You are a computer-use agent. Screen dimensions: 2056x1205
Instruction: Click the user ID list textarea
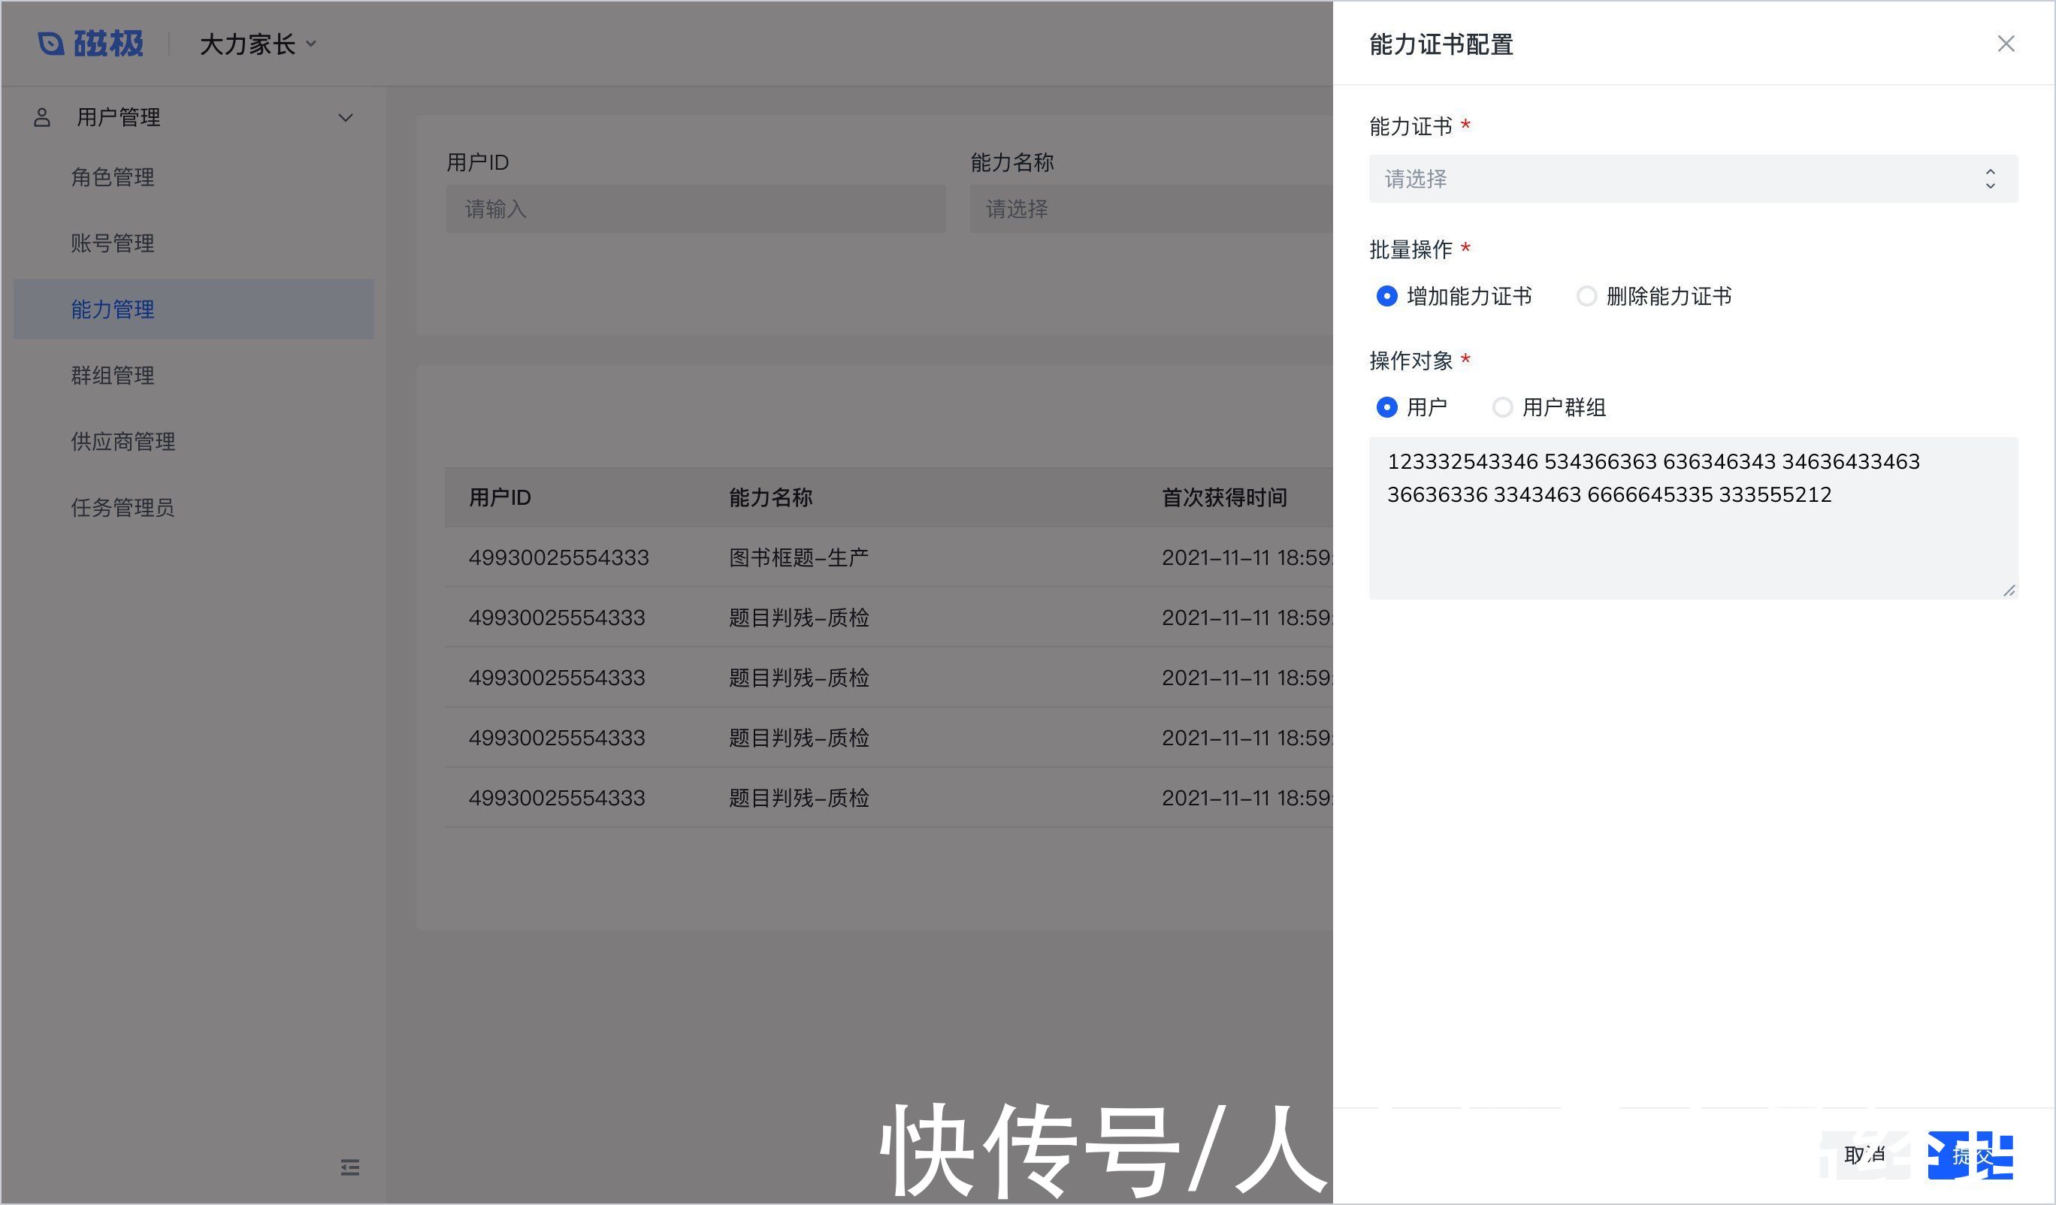(1694, 518)
